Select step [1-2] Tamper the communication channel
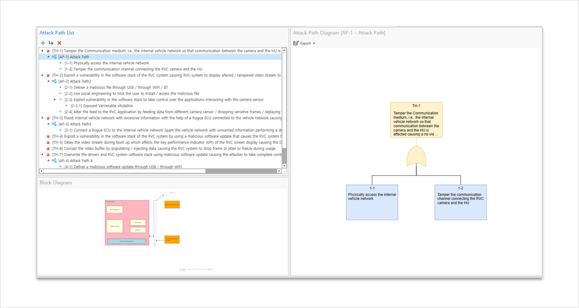Viewport: 579px width, 308px height. coord(133,69)
